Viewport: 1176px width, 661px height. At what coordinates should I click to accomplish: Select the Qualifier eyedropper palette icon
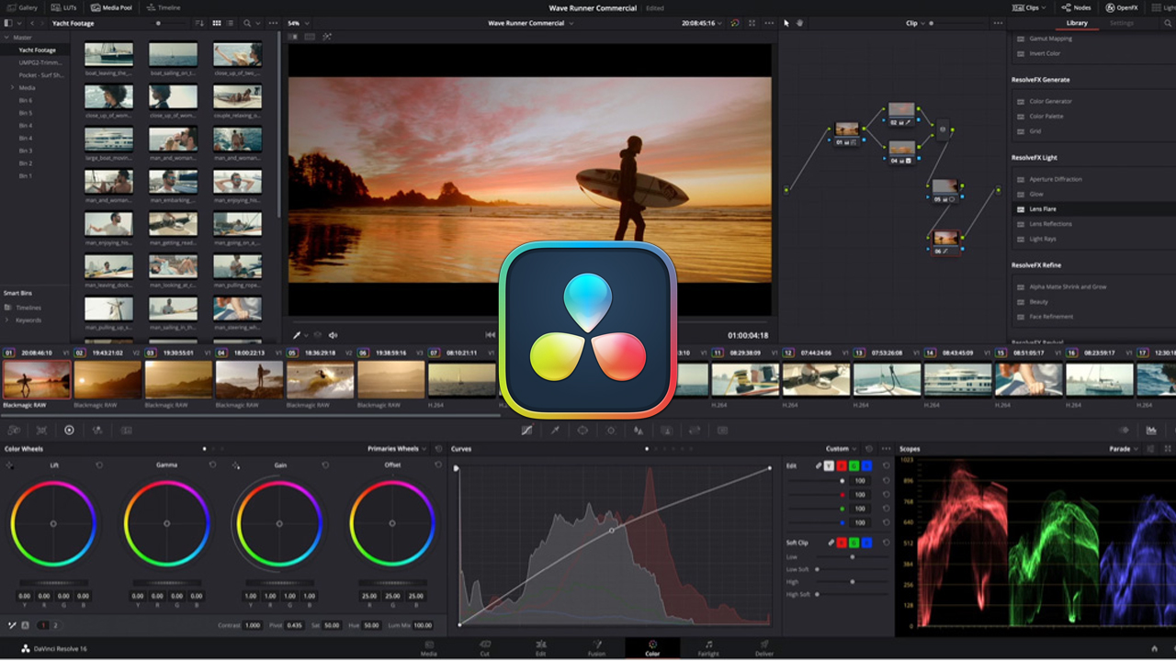tap(555, 430)
